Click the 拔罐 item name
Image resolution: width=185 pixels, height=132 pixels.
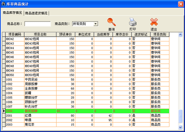[28, 93]
